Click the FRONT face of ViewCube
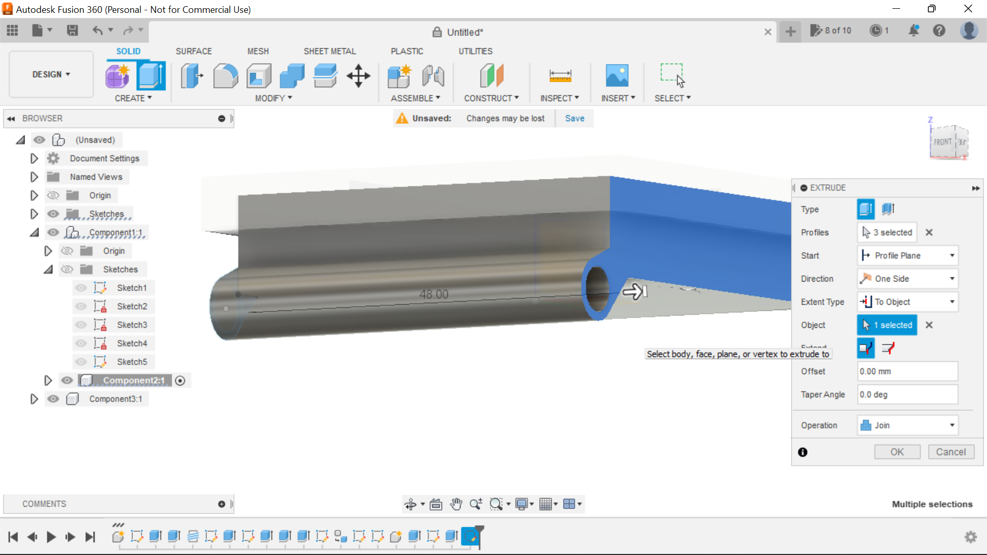Viewport: 987px width, 555px height. (942, 142)
